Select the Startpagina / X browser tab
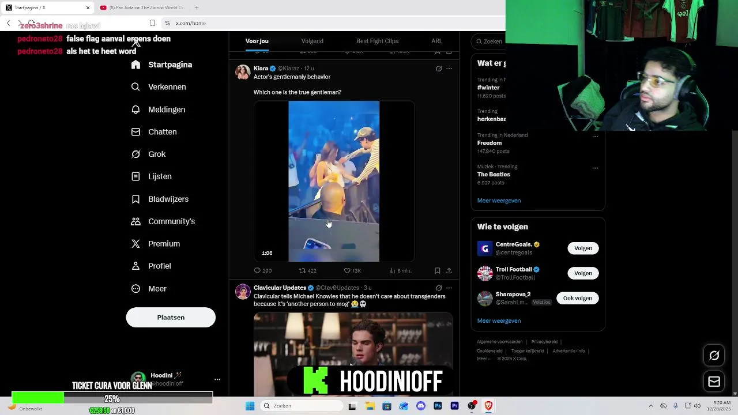Viewport: 738px width, 415px height. [x=47, y=7]
